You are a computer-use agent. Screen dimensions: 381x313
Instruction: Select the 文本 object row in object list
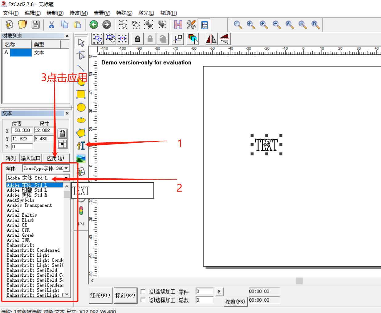click(36, 53)
